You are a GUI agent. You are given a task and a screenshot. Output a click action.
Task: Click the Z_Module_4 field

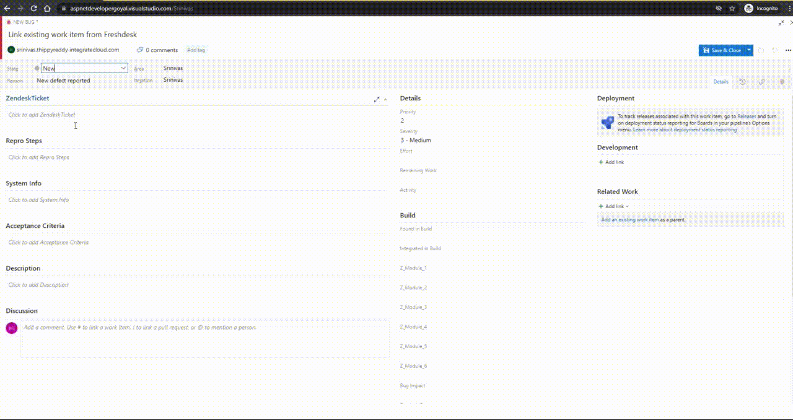(493, 335)
